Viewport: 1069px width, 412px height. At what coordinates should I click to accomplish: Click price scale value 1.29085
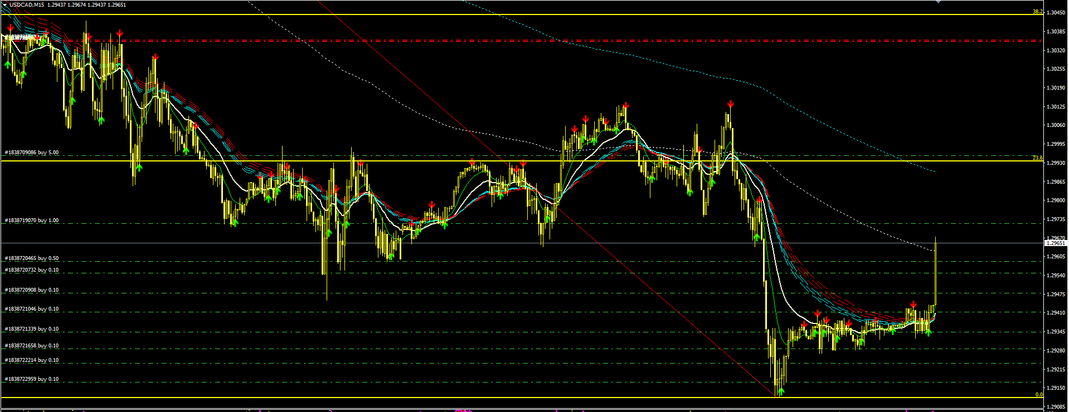1057,407
